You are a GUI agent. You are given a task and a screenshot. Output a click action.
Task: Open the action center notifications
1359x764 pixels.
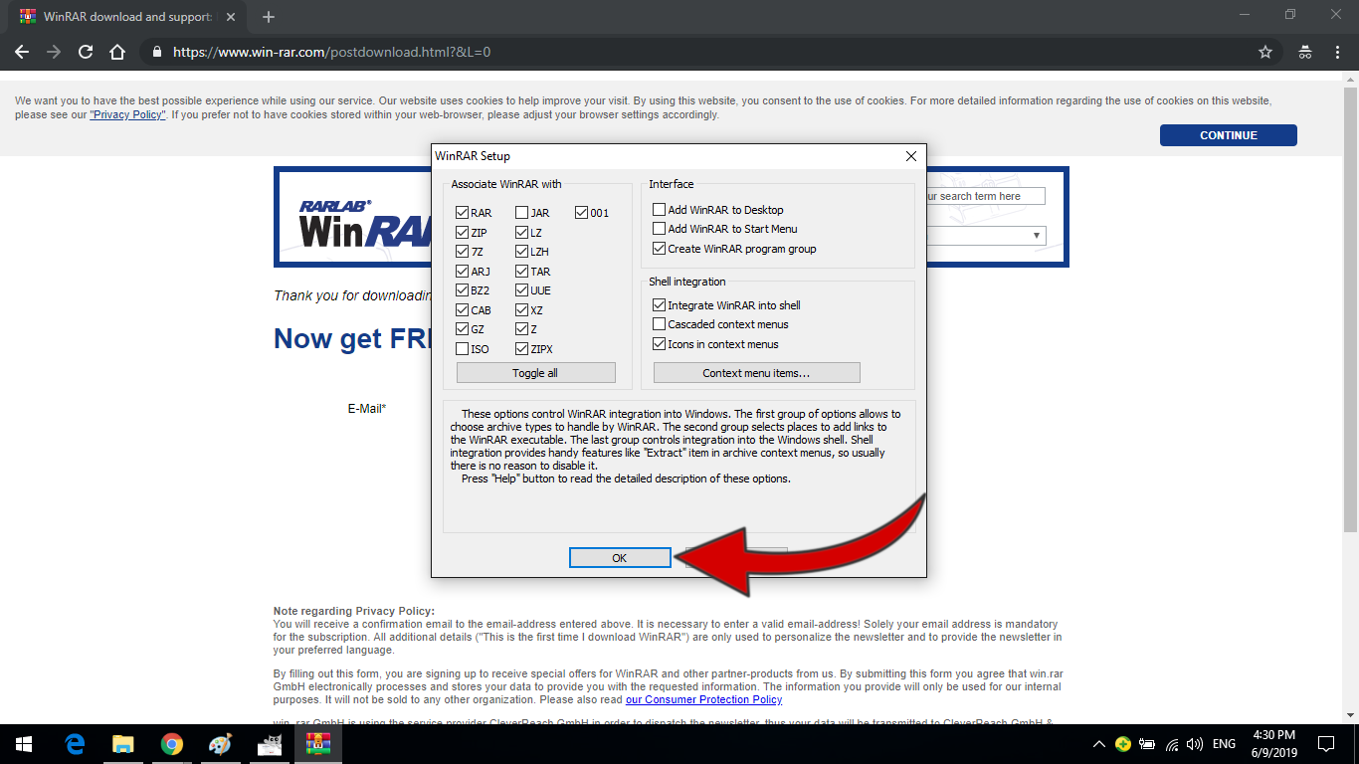point(1325,744)
